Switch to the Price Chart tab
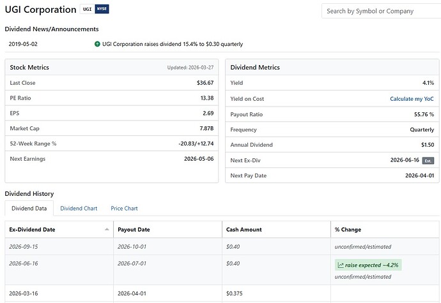The image size is (441, 303). tap(124, 209)
